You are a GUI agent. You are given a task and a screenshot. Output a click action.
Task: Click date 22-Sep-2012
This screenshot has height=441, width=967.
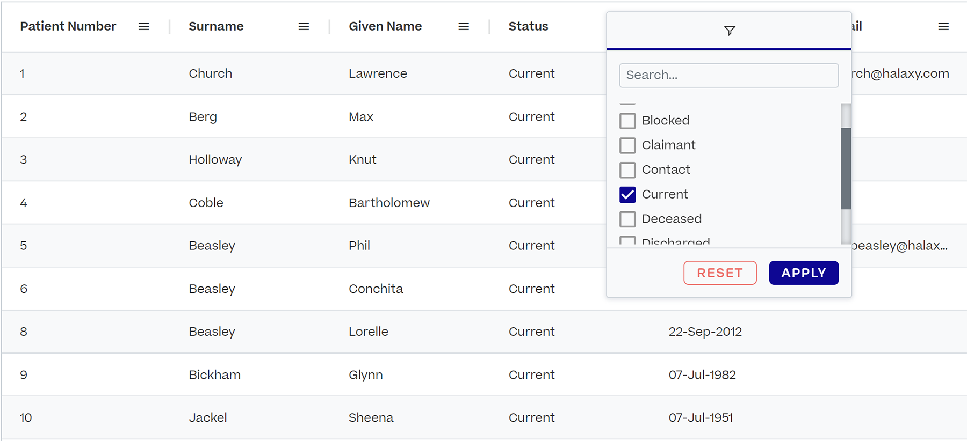(705, 332)
